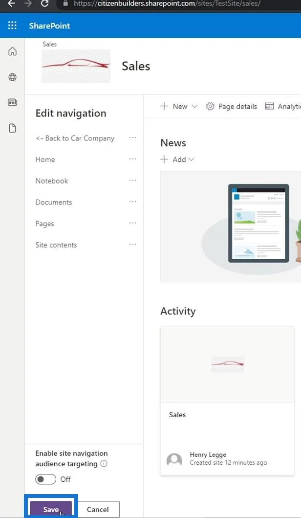
Task: Select the Home navigation link
Action: click(x=45, y=159)
